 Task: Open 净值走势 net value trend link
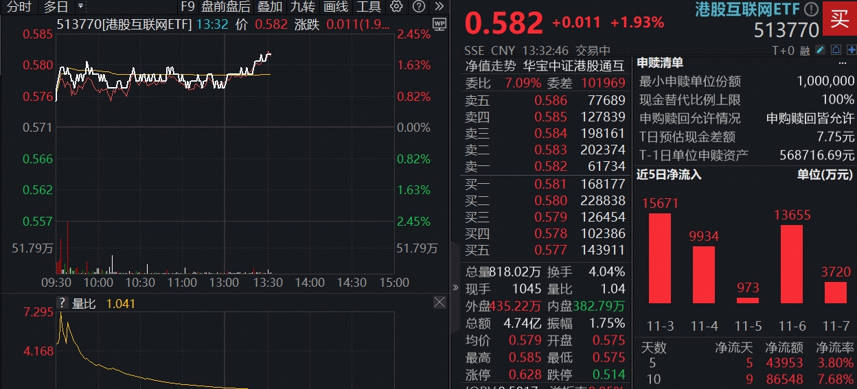coord(490,66)
